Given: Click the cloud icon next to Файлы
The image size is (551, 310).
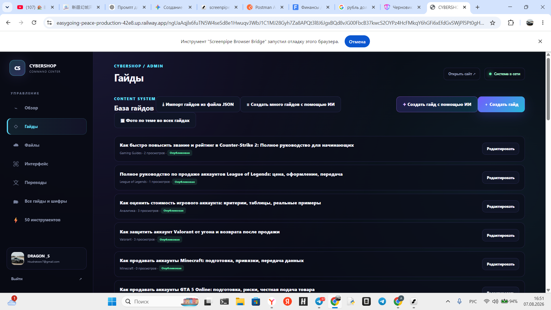Looking at the screenshot, I should coord(16,145).
